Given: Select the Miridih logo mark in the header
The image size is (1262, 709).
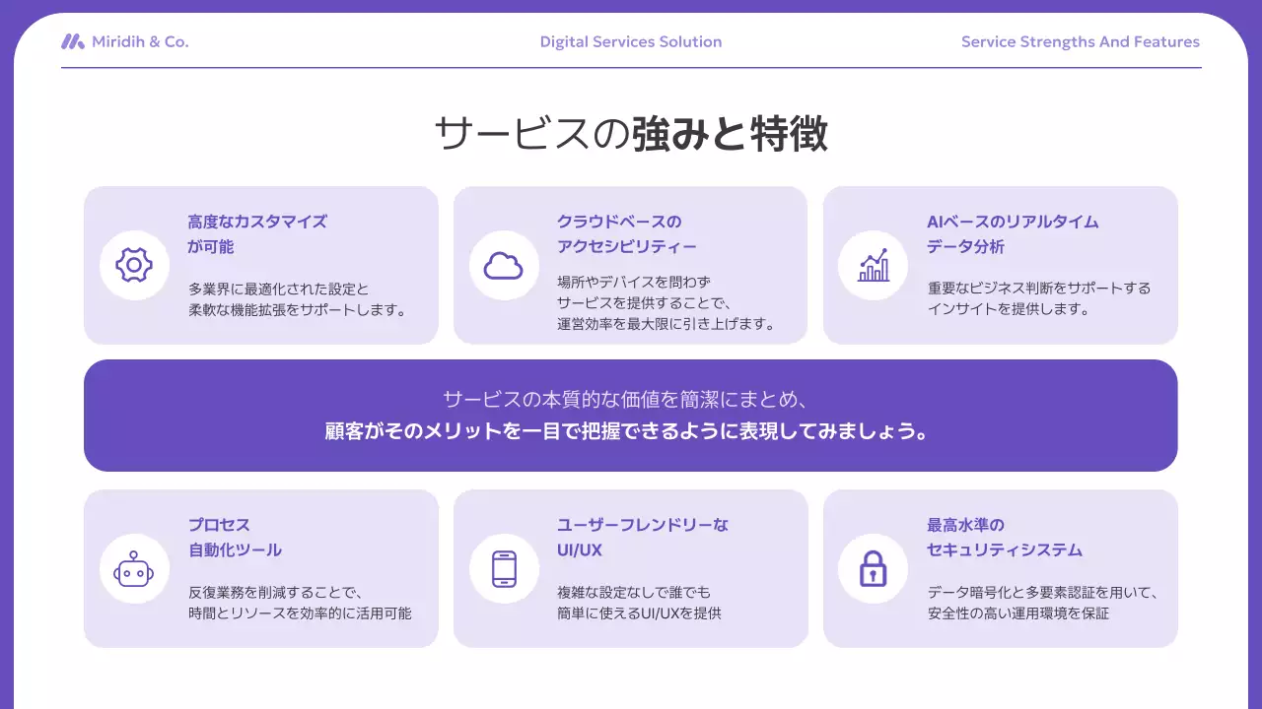Looking at the screenshot, I should tap(73, 41).
